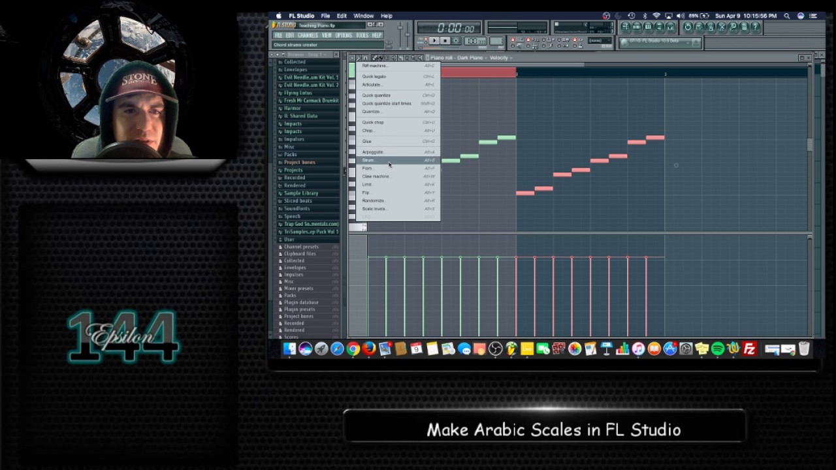The width and height of the screenshot is (836, 470).
Task: Click the scissors round icon in shortcut bar
Action: pos(722,27)
